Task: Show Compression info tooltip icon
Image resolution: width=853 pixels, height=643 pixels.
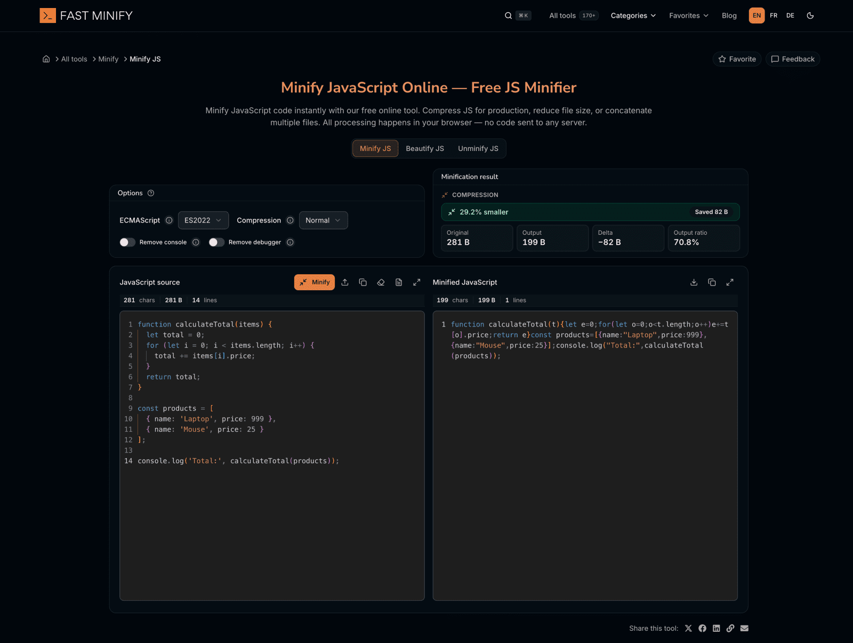Action: [290, 220]
